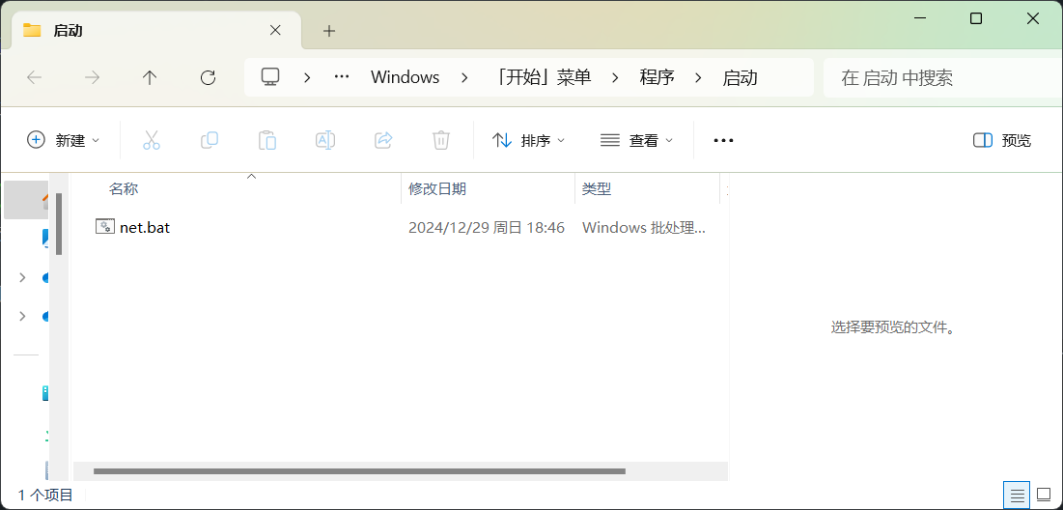Click the Rename icon

click(x=325, y=140)
